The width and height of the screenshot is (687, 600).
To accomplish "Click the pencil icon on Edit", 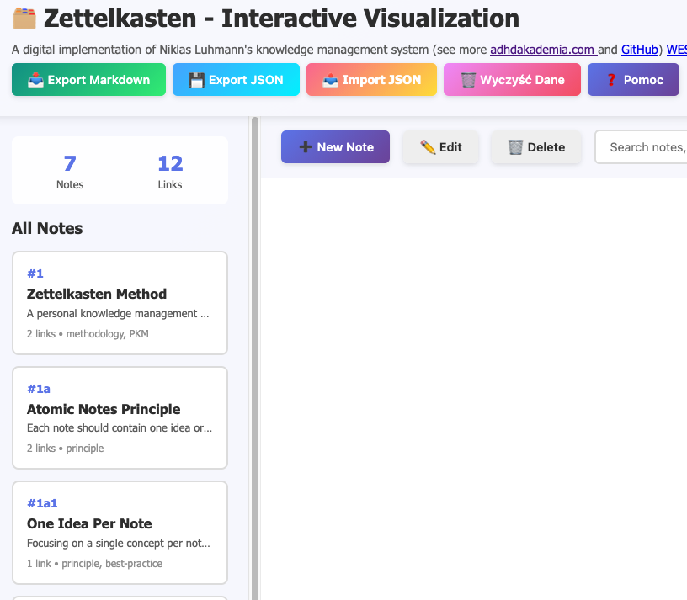I will pyautogui.click(x=428, y=147).
